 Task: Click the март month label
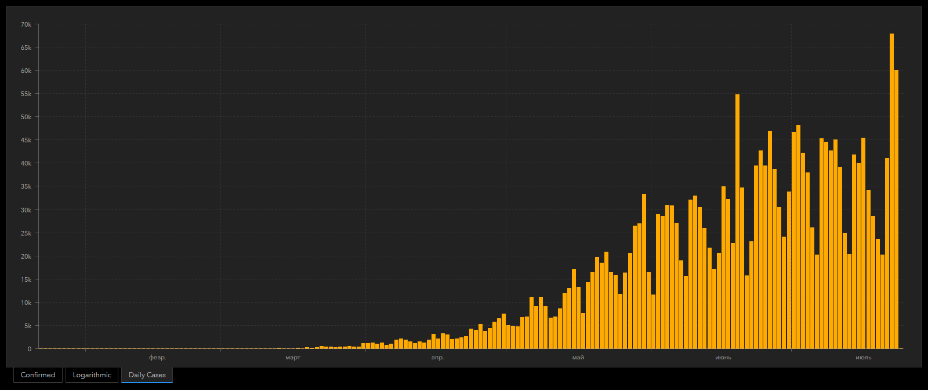(293, 358)
